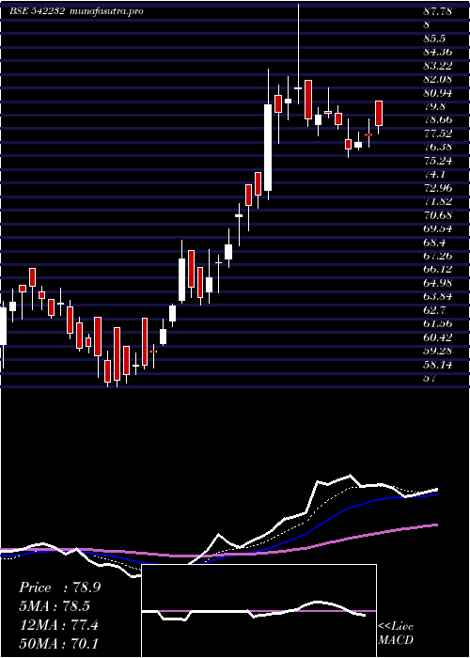
Task: Click the 70.68 price level
Action: [438, 215]
